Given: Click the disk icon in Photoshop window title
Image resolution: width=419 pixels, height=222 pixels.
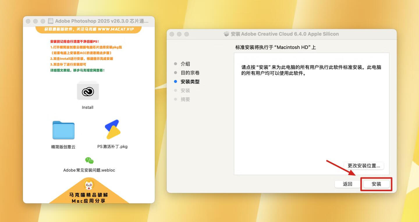Looking at the screenshot, I should pos(51,21).
